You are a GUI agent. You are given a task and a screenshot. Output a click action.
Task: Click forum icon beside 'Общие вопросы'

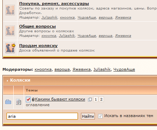pos(10,31)
